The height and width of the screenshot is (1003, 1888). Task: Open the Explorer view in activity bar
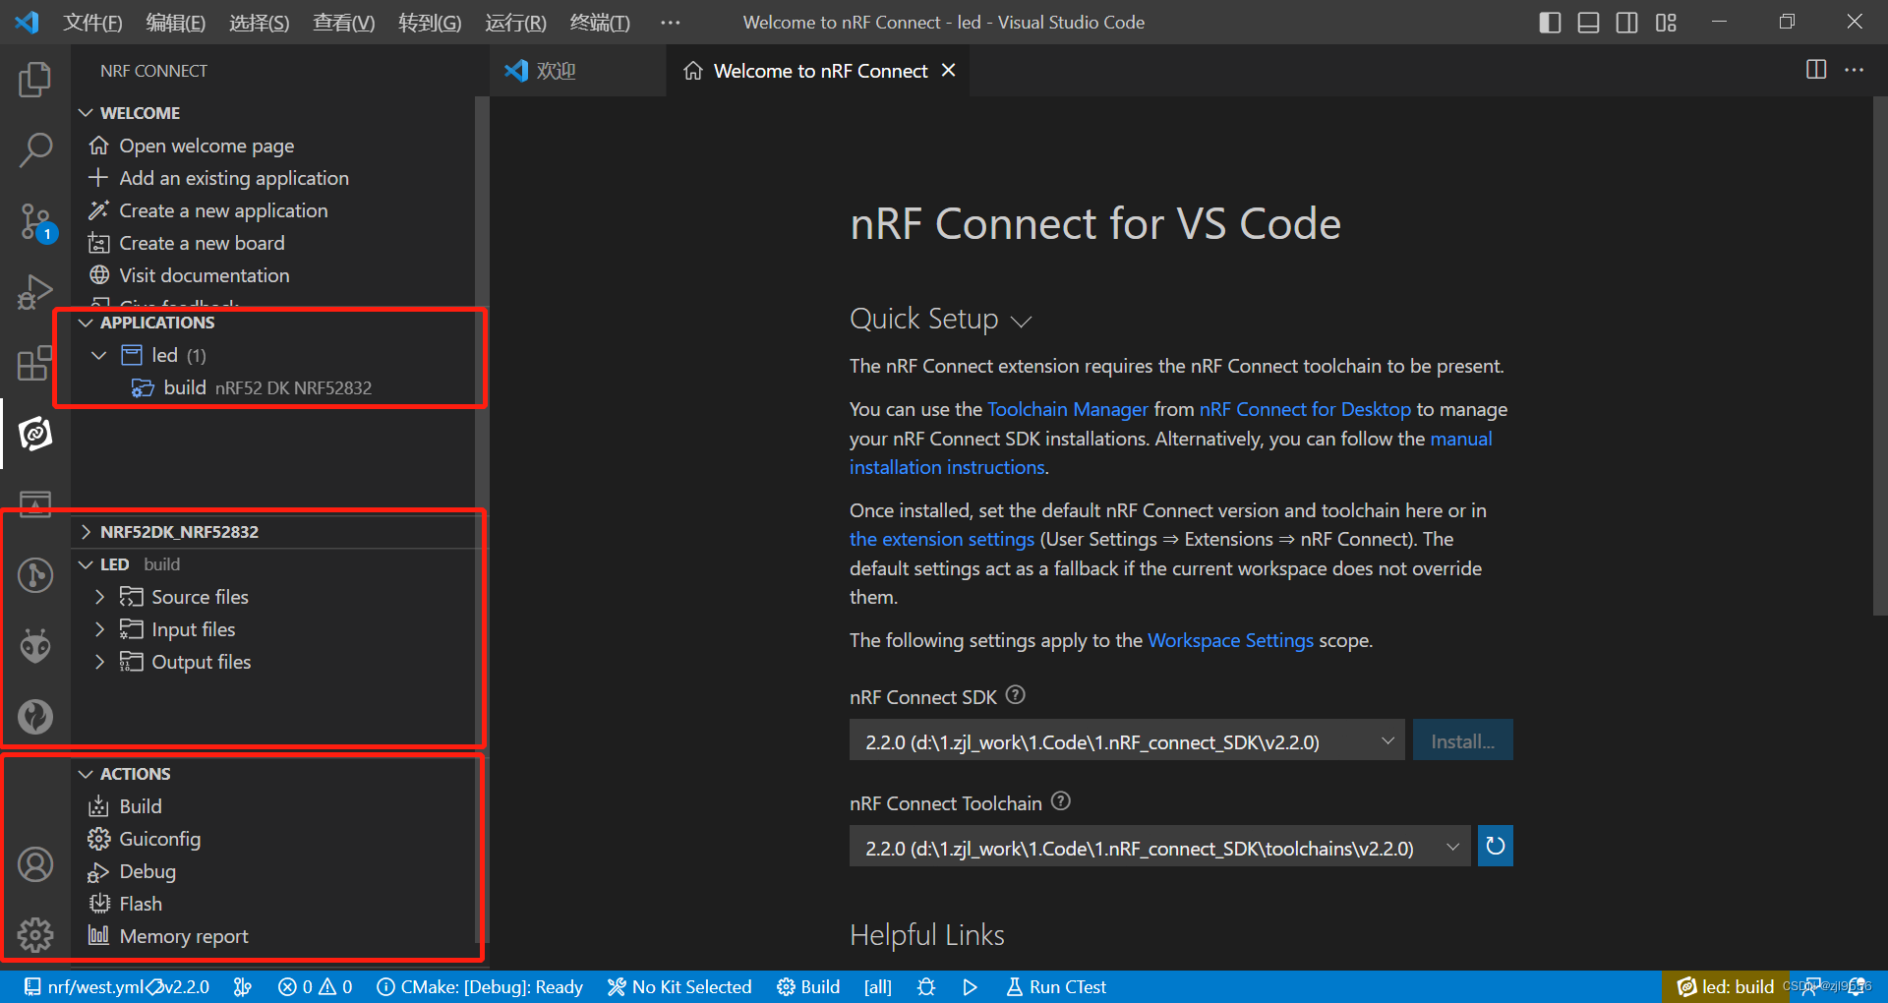[35, 80]
